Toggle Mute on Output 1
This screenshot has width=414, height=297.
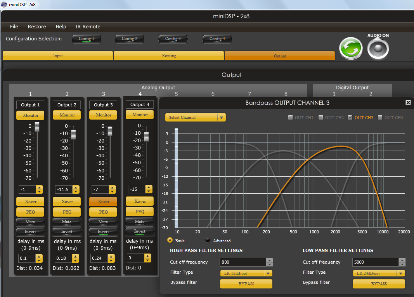coord(30,222)
